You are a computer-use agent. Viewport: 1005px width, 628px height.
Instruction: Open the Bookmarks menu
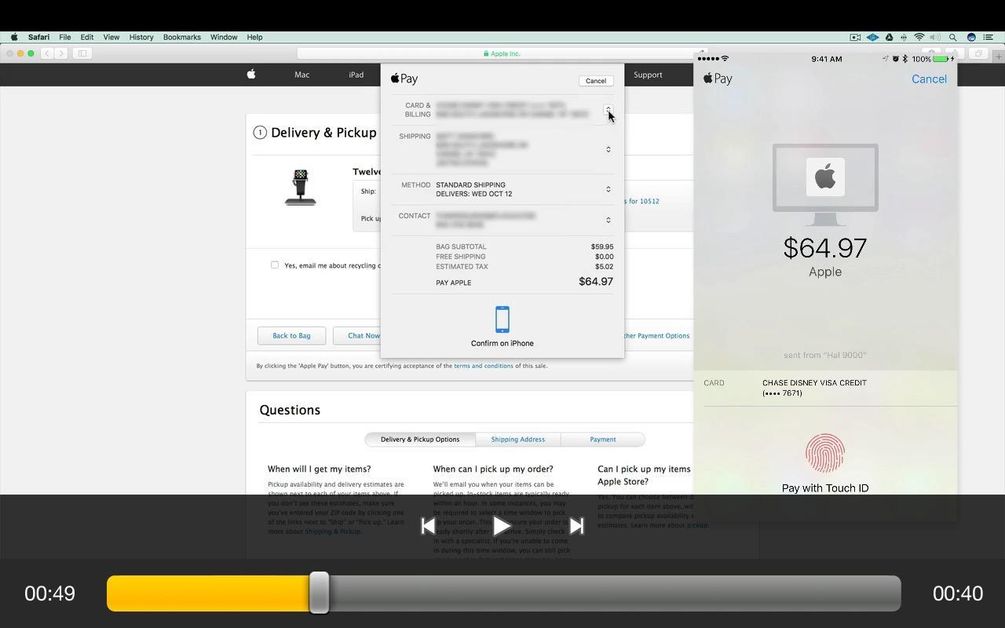182,37
